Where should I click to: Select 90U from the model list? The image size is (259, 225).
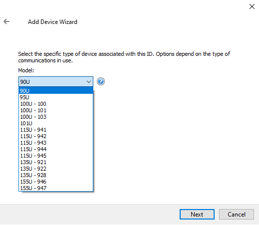click(56, 91)
